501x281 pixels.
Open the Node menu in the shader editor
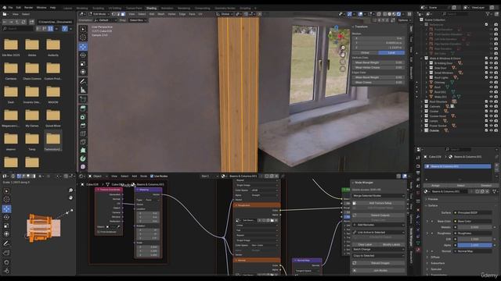pyautogui.click(x=144, y=176)
